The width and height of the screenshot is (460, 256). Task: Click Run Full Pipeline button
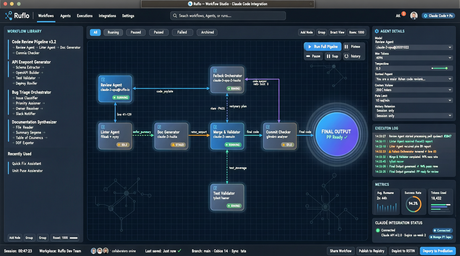click(322, 47)
